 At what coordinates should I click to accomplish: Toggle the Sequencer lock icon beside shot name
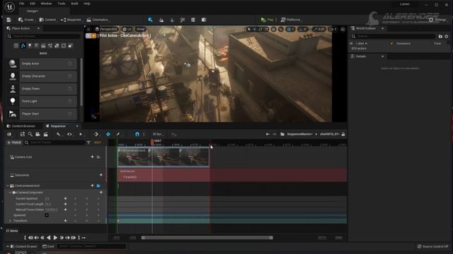343,134
